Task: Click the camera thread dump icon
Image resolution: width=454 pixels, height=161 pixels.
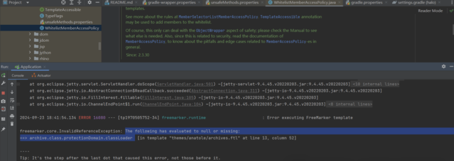Action: (x=3, y=101)
